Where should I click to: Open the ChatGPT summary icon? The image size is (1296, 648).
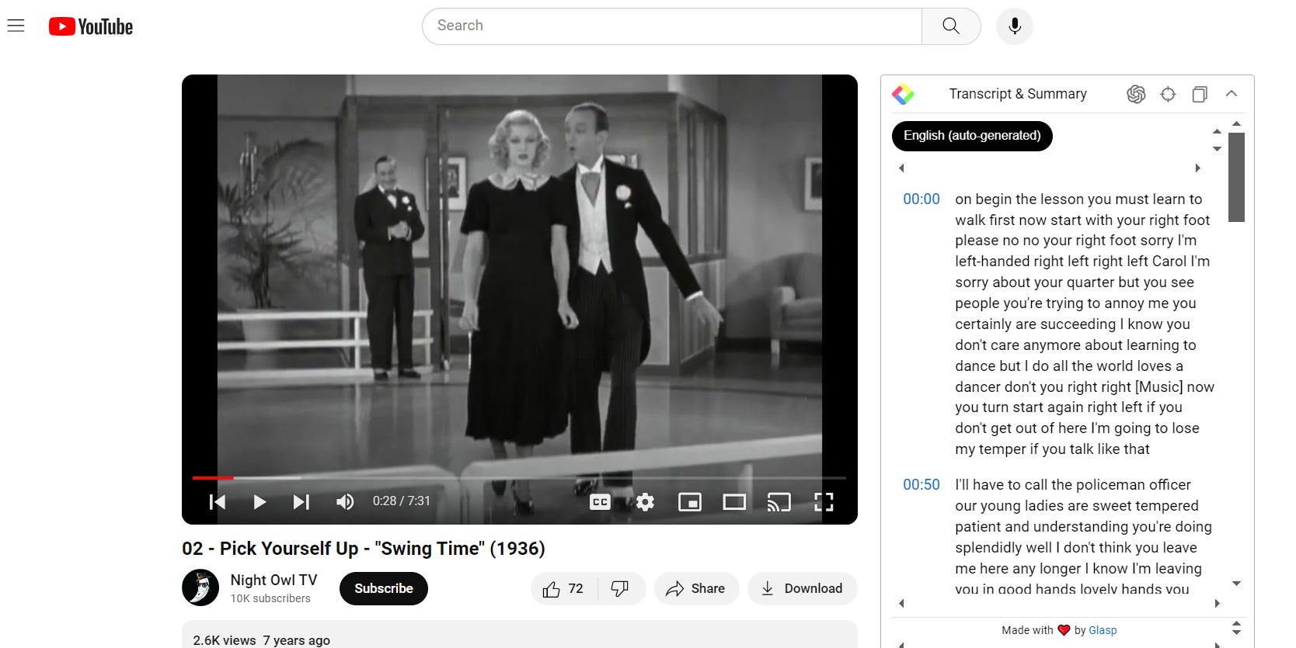pyautogui.click(x=1136, y=94)
